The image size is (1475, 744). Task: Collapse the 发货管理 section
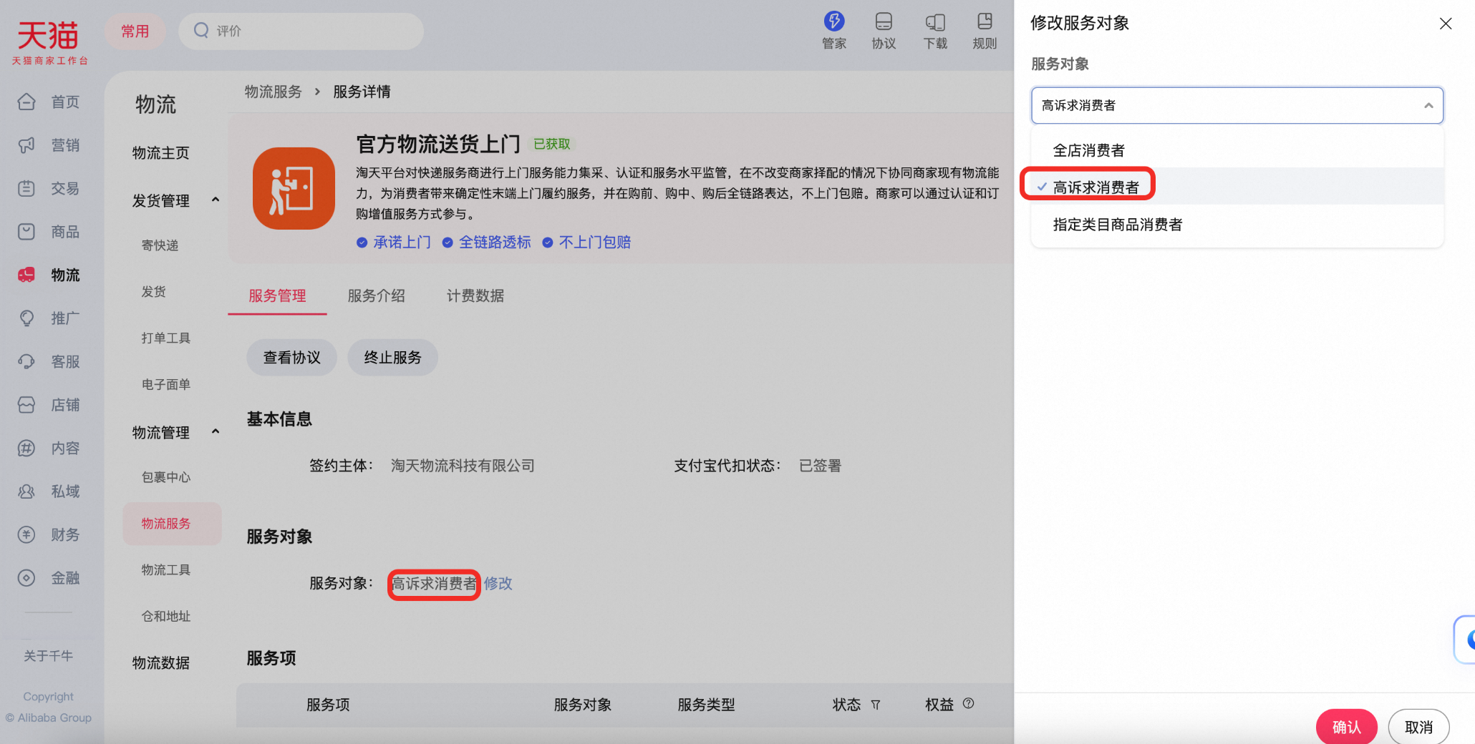pyautogui.click(x=216, y=200)
